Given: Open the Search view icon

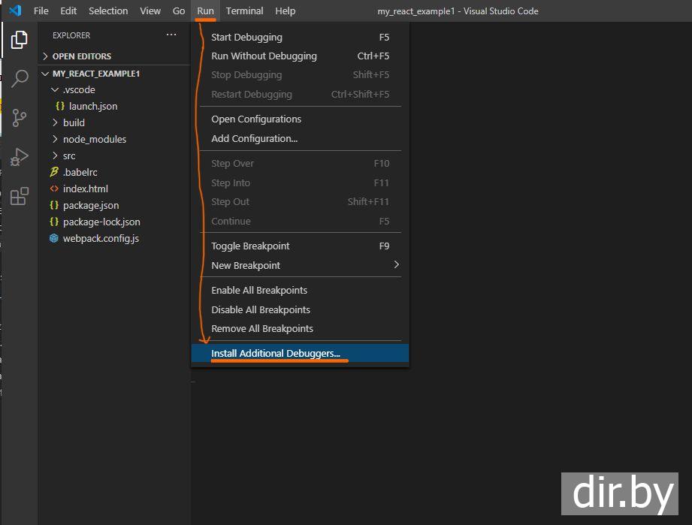Looking at the screenshot, I should (x=19, y=79).
